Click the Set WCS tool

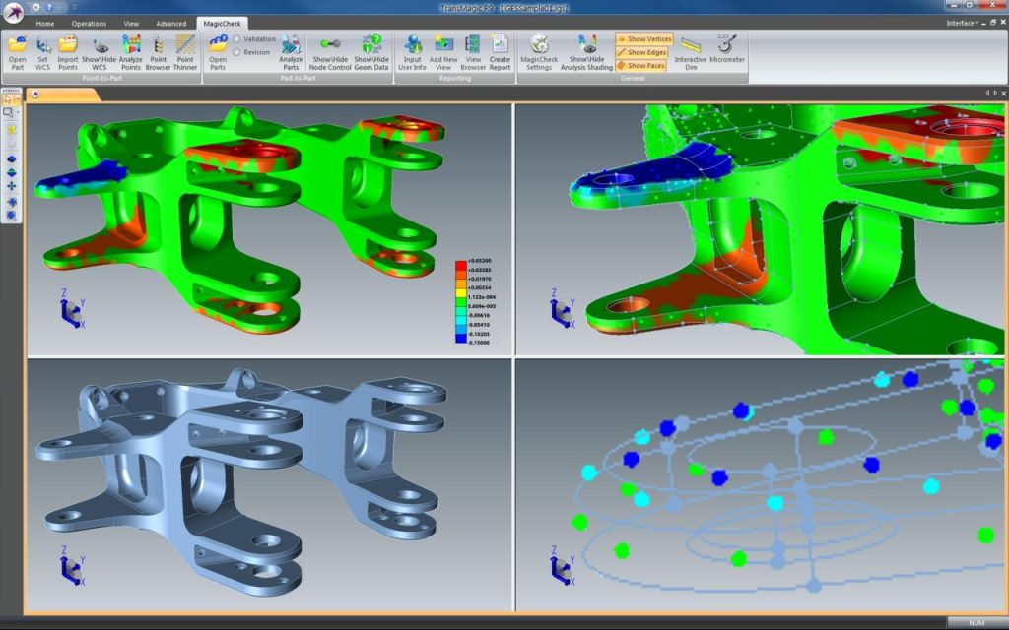(x=44, y=46)
